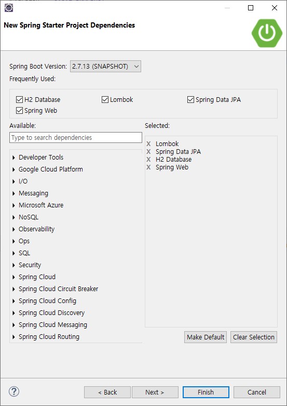Click Finish to create the project
This screenshot has height=406, width=287.
(206, 392)
